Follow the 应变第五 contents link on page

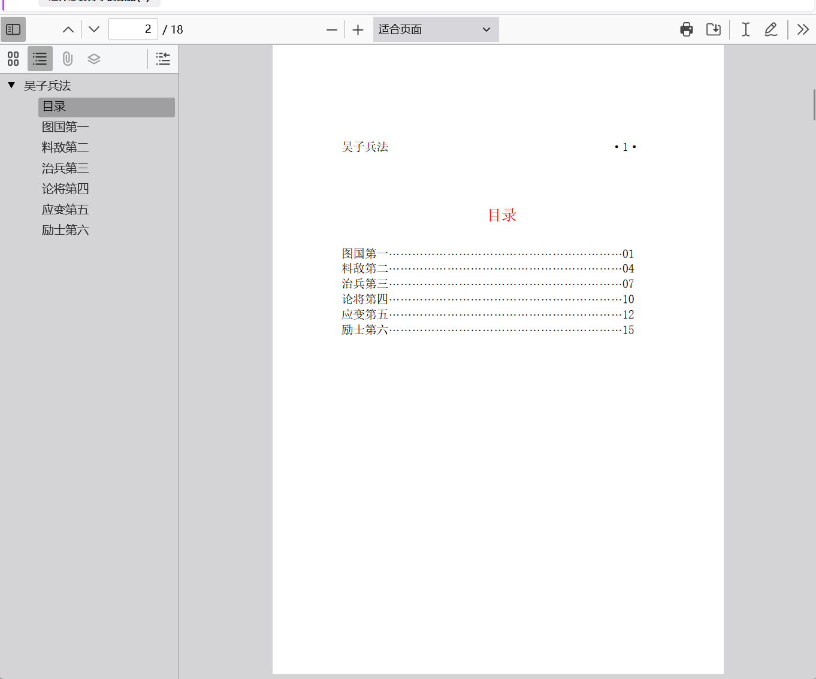[488, 314]
